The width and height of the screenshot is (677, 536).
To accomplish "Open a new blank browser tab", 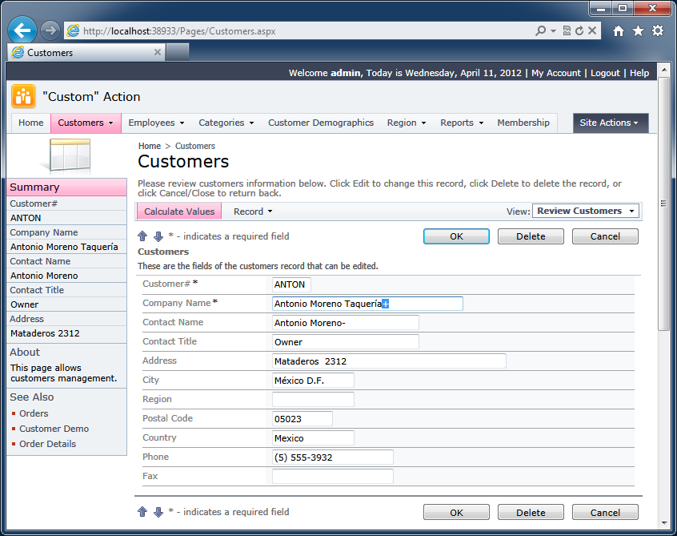I will [178, 52].
